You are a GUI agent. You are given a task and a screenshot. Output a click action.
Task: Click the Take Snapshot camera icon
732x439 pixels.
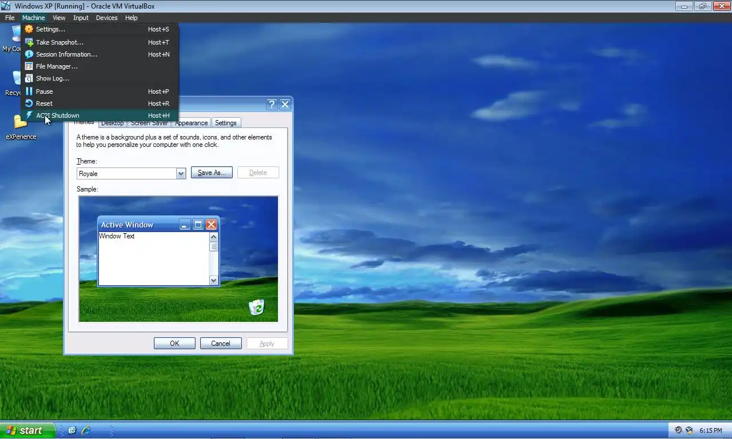tap(29, 42)
